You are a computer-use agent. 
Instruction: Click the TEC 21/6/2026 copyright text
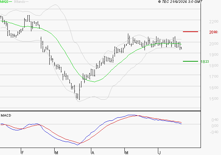(180, 1)
